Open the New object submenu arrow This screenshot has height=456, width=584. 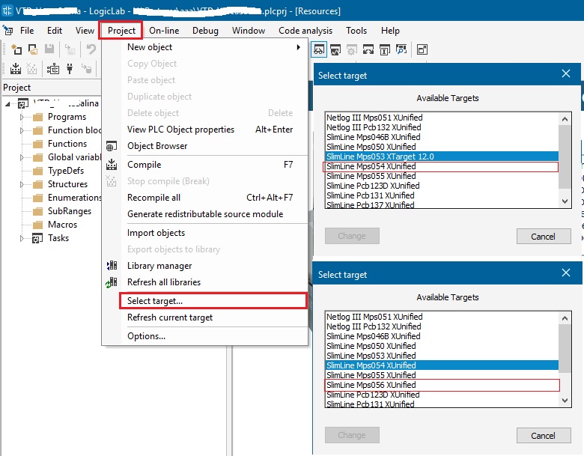[x=298, y=47]
